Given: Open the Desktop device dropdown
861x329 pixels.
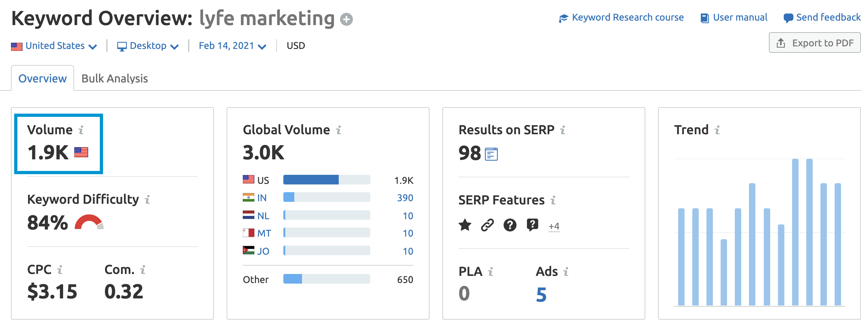Looking at the screenshot, I should (148, 46).
